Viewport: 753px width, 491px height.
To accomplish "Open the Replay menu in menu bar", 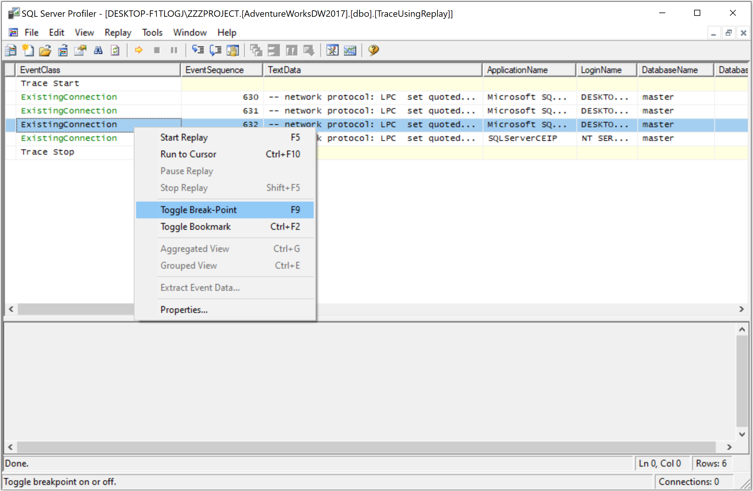I will pyautogui.click(x=118, y=32).
